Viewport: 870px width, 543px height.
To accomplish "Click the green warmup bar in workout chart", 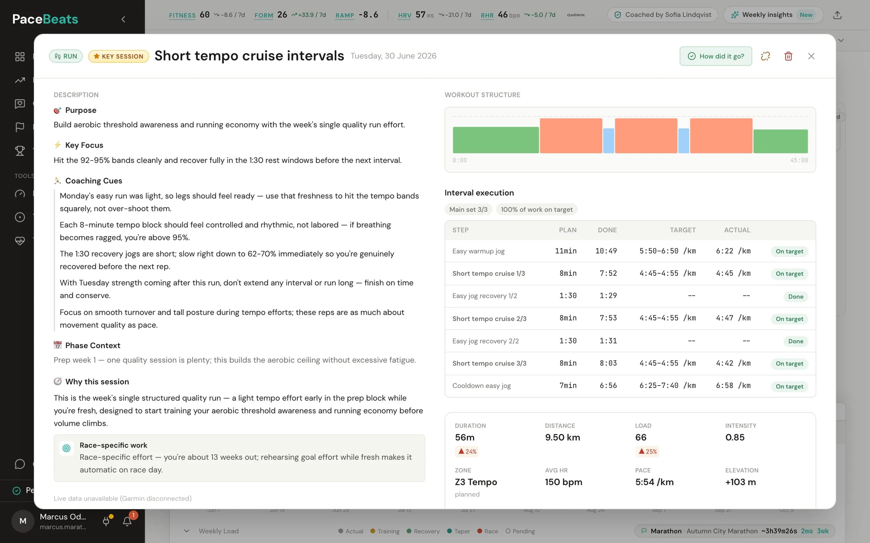I will click(496, 140).
